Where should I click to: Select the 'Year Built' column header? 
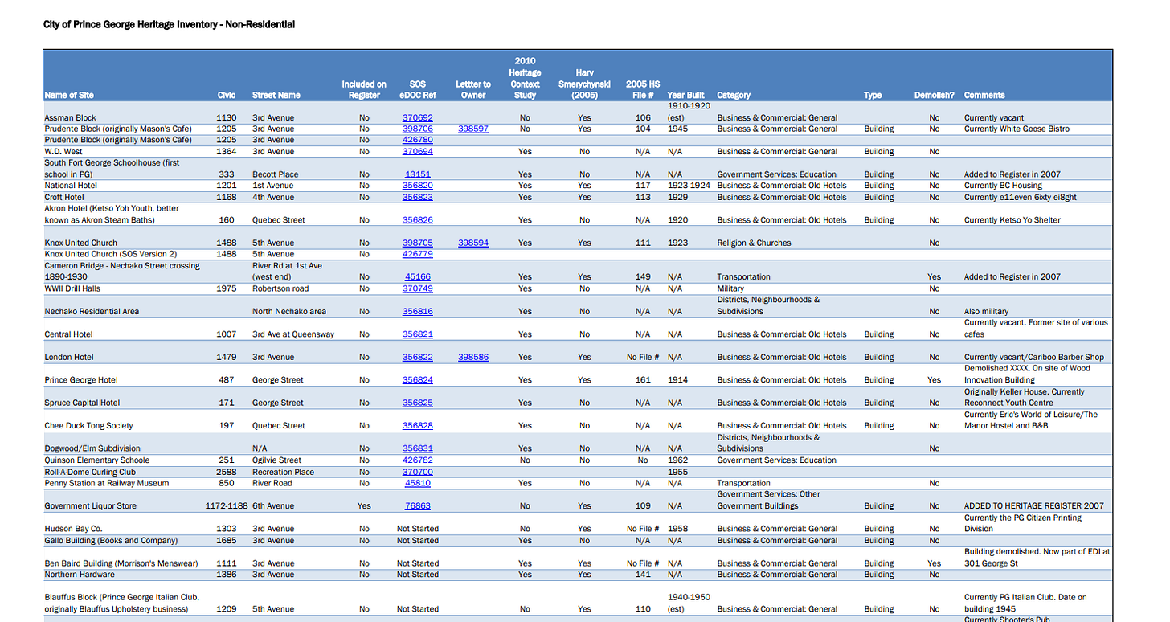[685, 95]
